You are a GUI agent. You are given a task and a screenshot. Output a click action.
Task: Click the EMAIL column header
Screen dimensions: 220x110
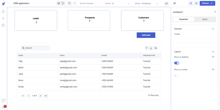(x=79, y=56)
